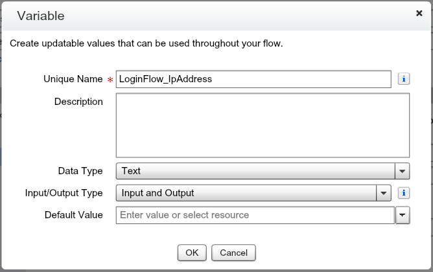Expand the Data Type dropdown arrow
The width and height of the screenshot is (433, 272).
(403, 171)
